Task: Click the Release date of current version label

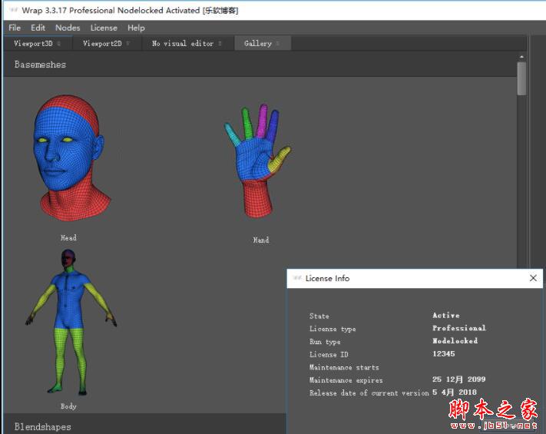Action: coord(369,393)
